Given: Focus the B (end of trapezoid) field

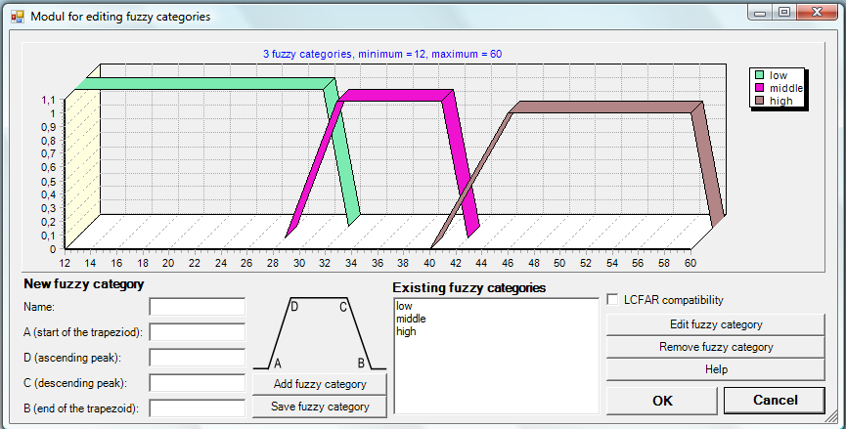Looking at the screenshot, I should point(197,408).
